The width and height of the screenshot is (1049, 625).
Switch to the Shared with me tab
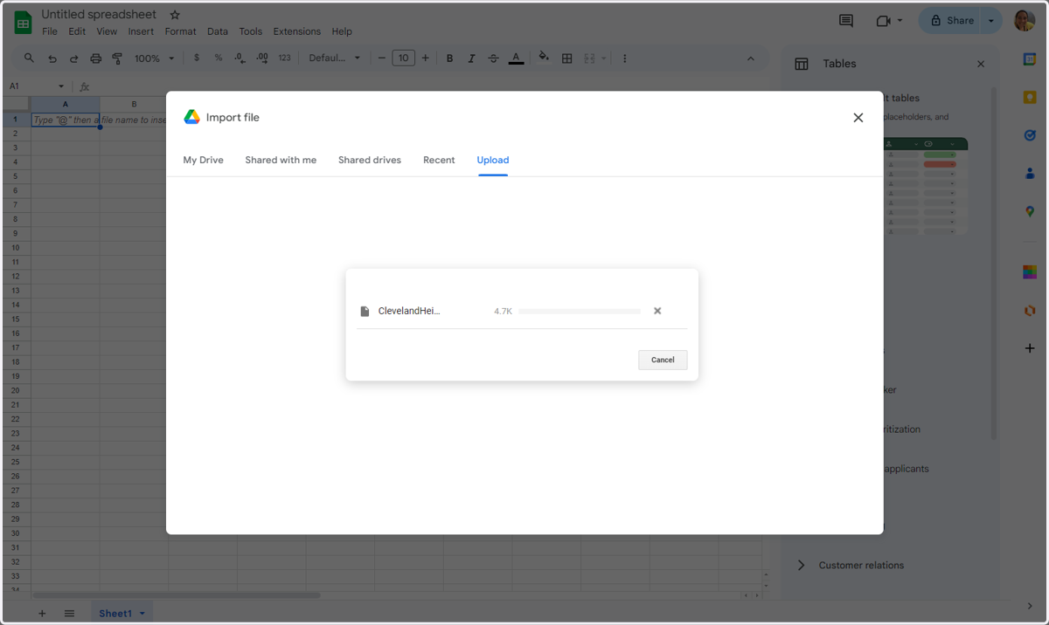(x=281, y=160)
